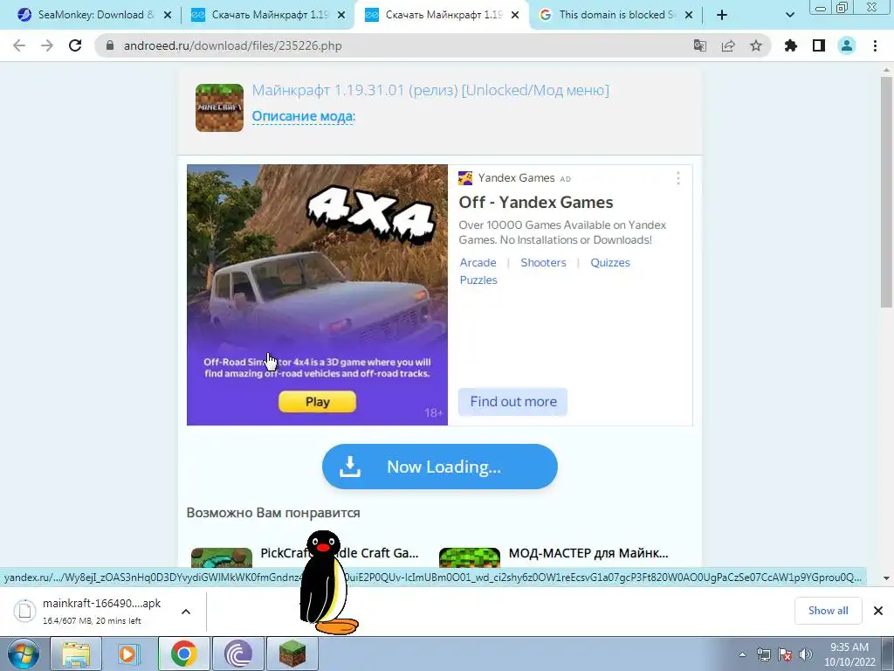Click the page vertical scrollbar
894x671 pixels.
point(885,193)
